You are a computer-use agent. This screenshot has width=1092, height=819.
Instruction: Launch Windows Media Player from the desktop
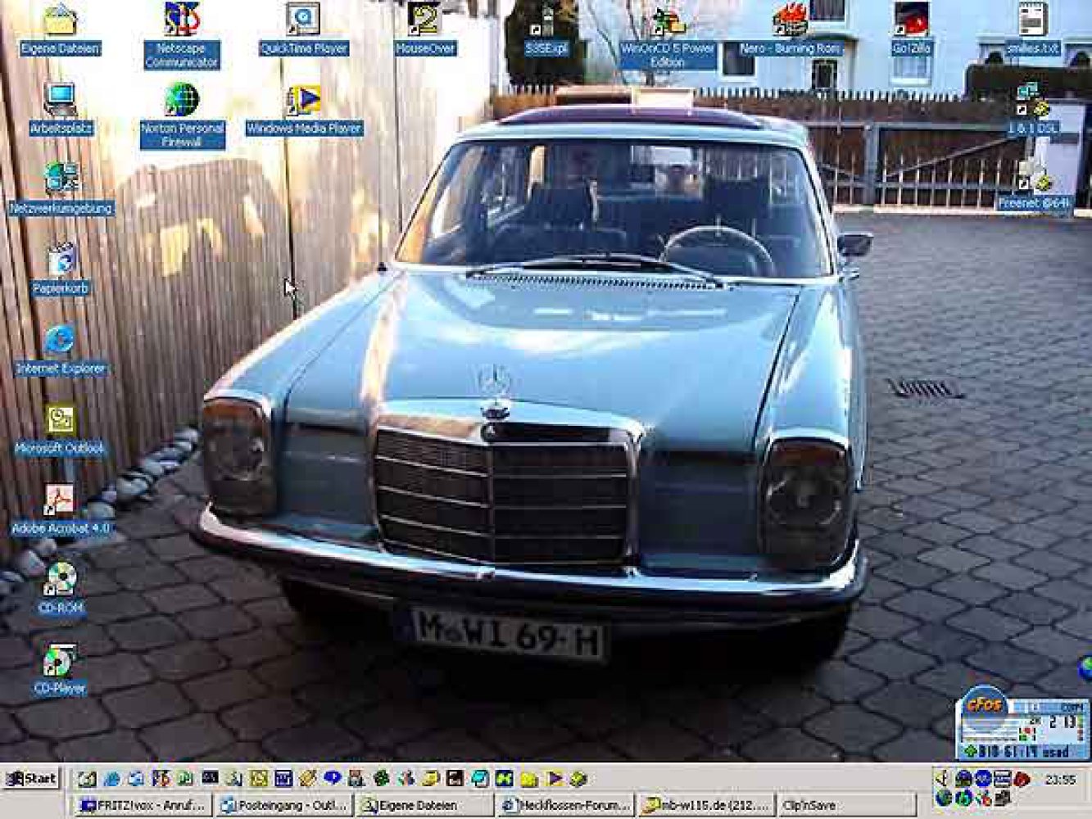(303, 110)
